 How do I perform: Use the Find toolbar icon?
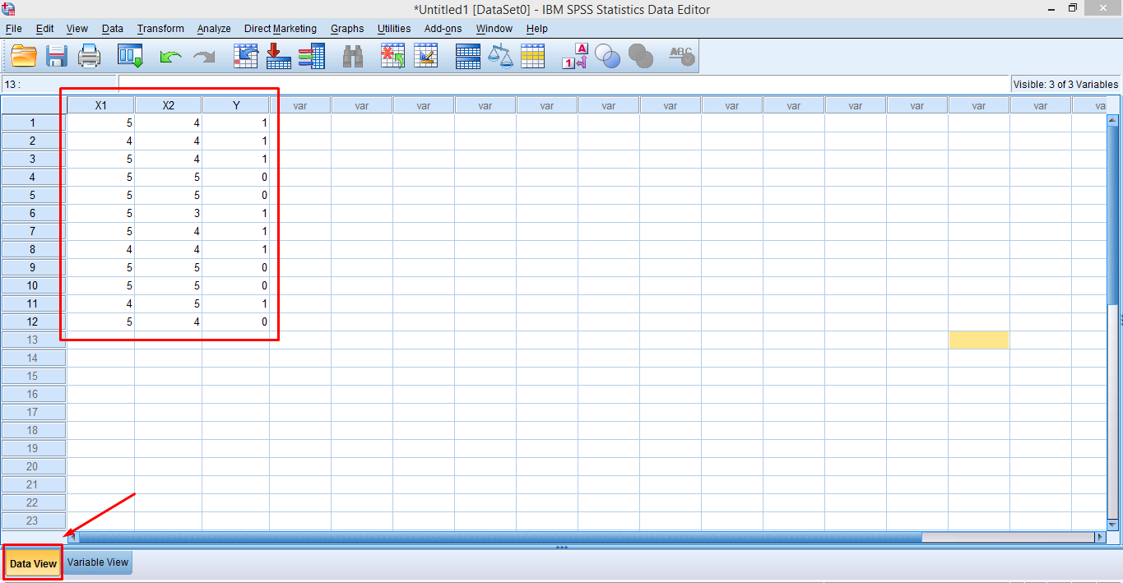[x=352, y=56]
